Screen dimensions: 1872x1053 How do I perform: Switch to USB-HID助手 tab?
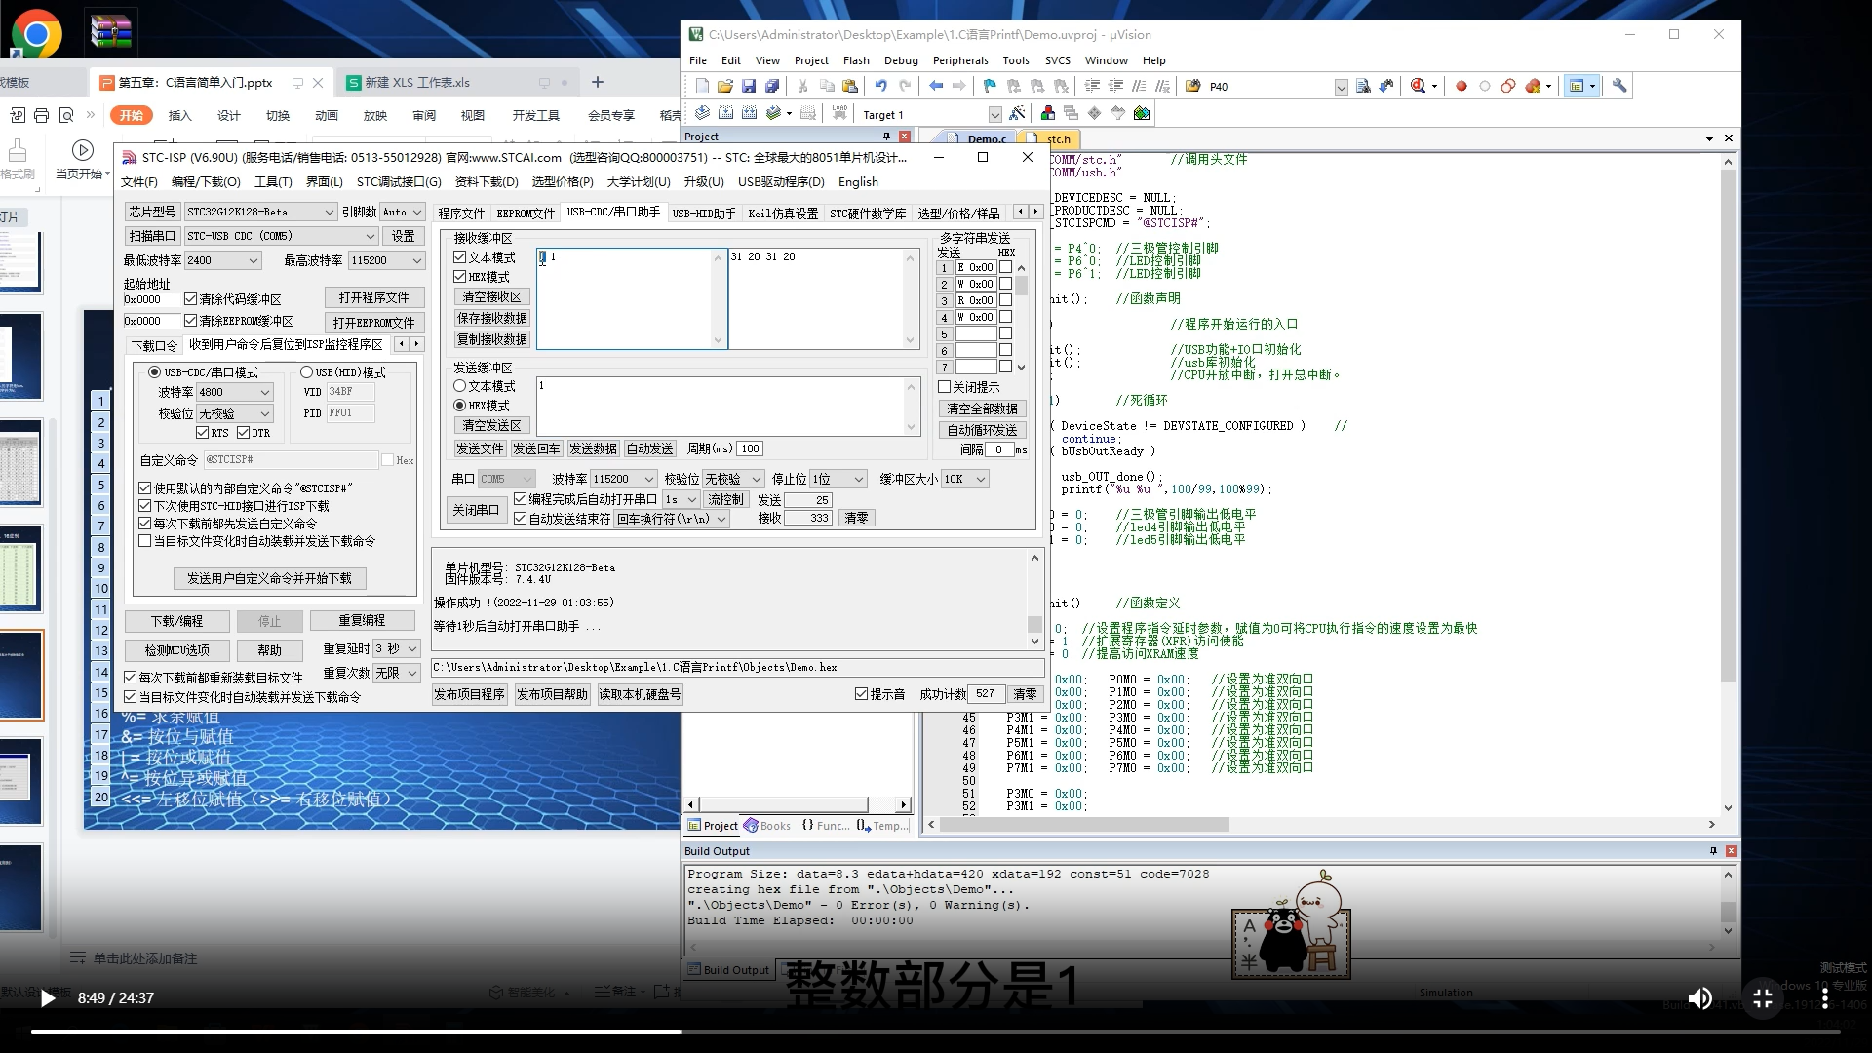coord(704,214)
